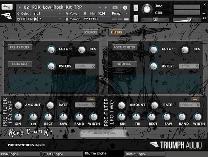Adjust LFO Two TRI knob
This screenshot has height=157, width=208.
click(x=137, y=117)
